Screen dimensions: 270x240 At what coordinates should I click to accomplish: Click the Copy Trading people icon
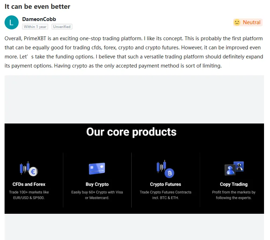pyautogui.click(x=234, y=168)
